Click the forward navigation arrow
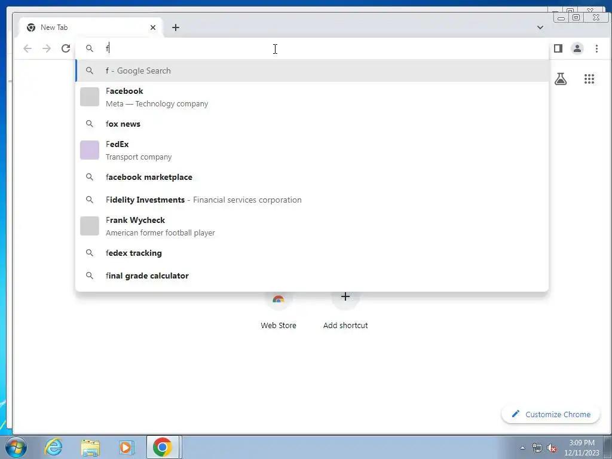The width and height of the screenshot is (612, 459). point(47,48)
